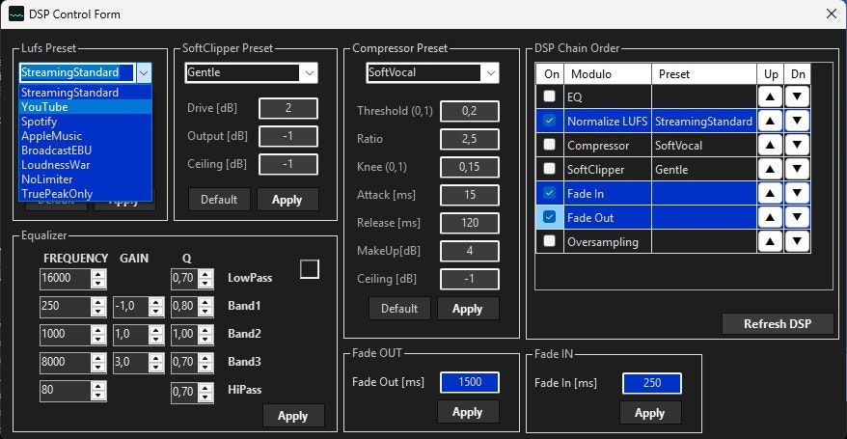
Task: Choose BroadcastEBU Lufs preset
Action: tap(85, 151)
